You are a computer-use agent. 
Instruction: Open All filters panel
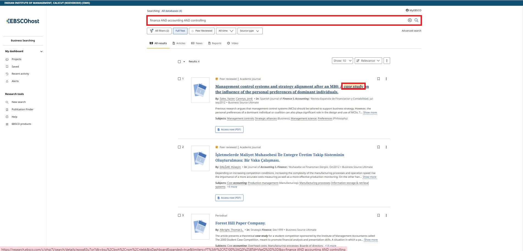159,31
